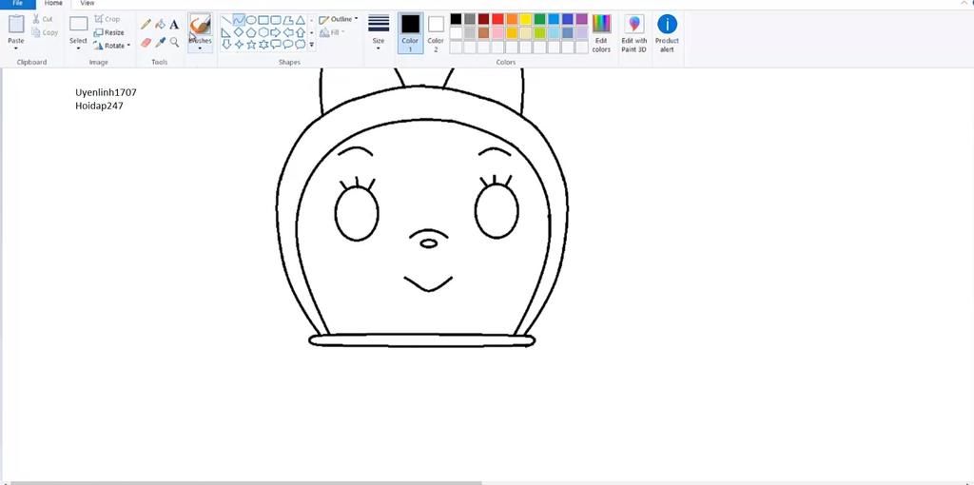Open the shape Fill dropdown
Screen dimensions: 974x485
pos(333,32)
